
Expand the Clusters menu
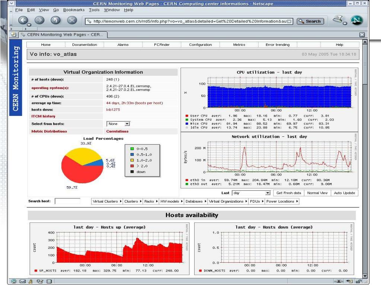(133, 201)
